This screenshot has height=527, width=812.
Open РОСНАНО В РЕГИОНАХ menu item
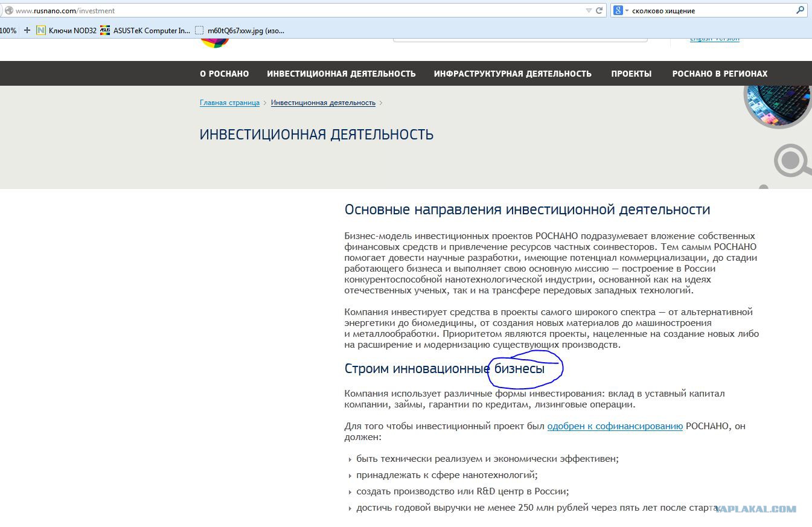click(x=720, y=74)
